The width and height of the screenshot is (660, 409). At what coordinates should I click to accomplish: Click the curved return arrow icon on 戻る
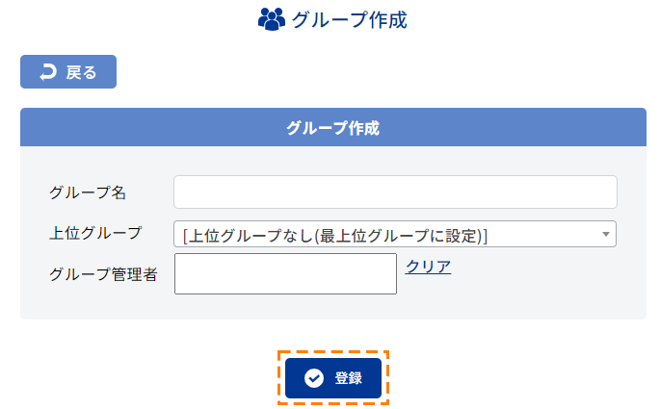click(x=48, y=72)
